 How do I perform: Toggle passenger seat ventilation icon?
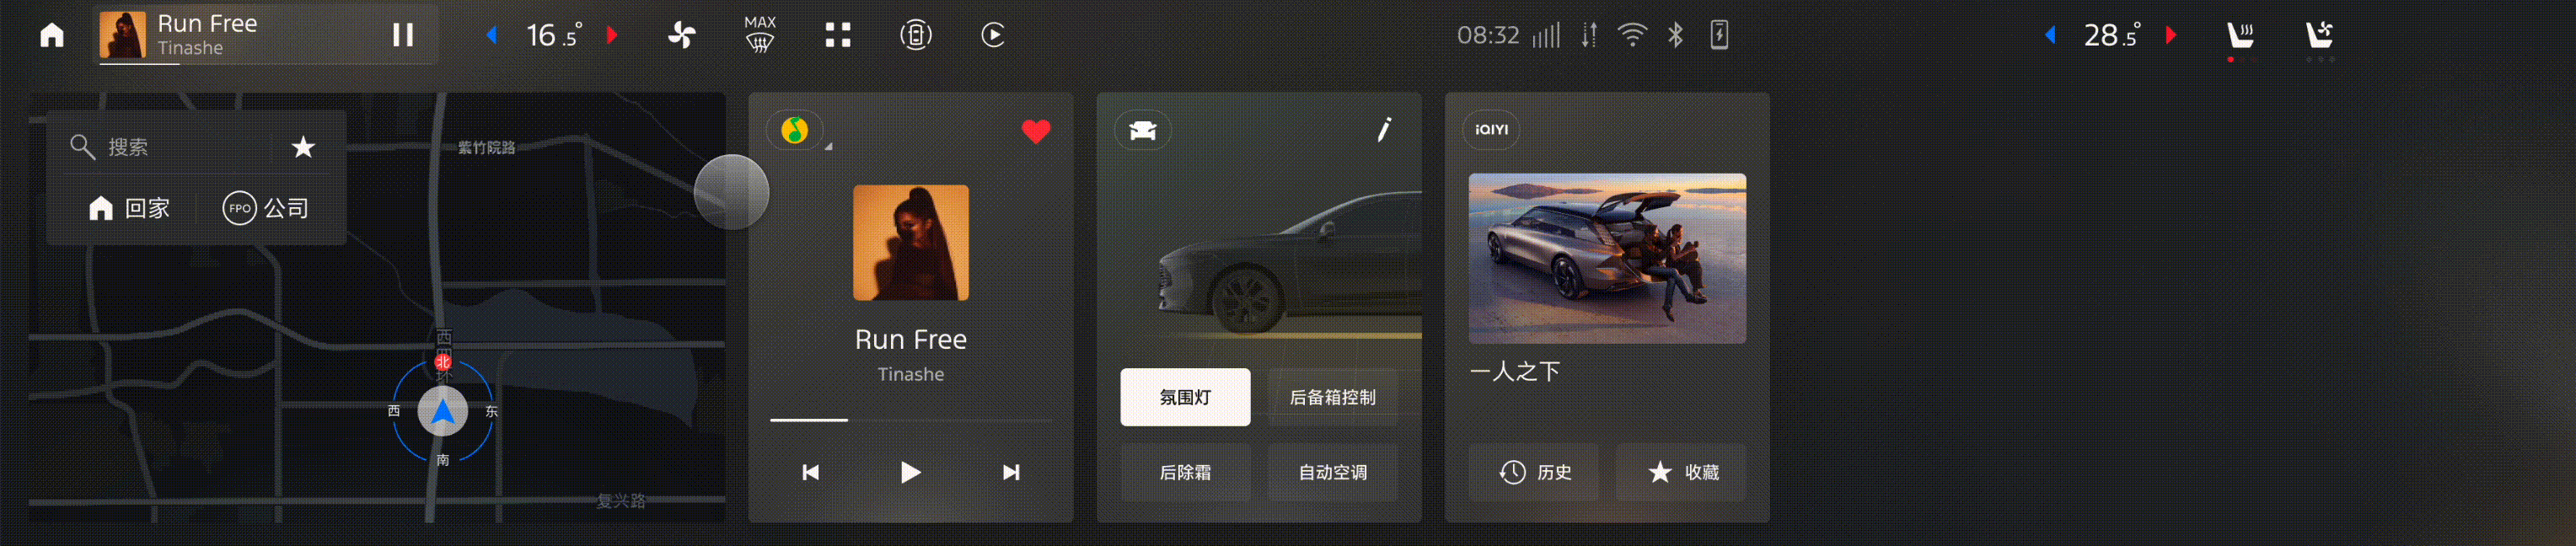click(x=2319, y=37)
